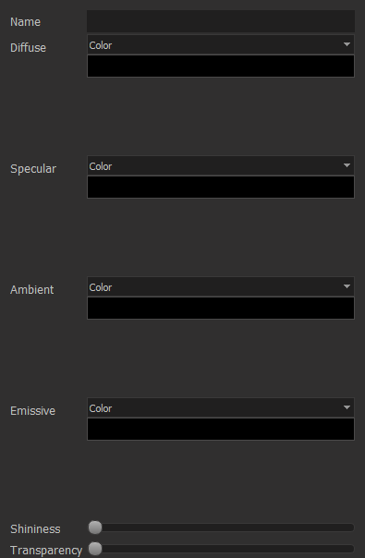Click the Transparency label text
The image size is (365, 558).
coord(46,551)
